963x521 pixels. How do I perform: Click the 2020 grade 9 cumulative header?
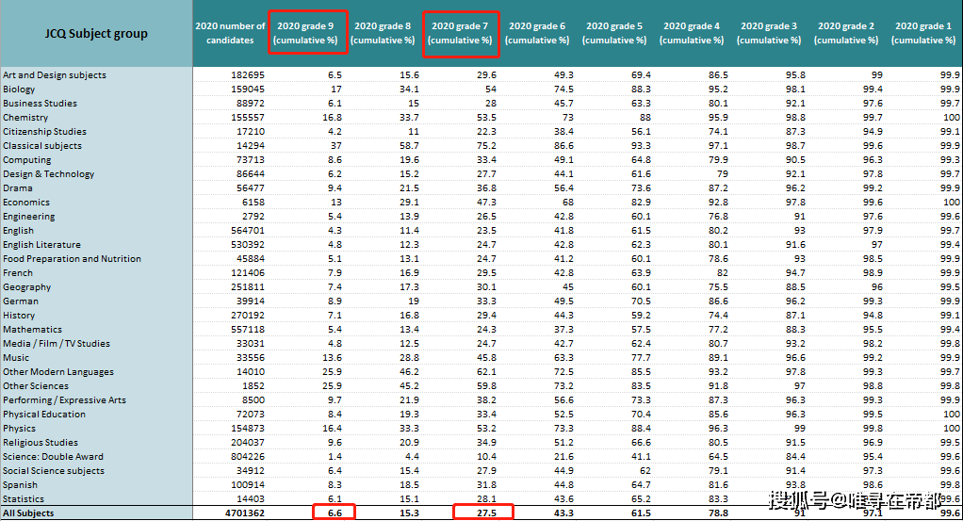point(305,33)
